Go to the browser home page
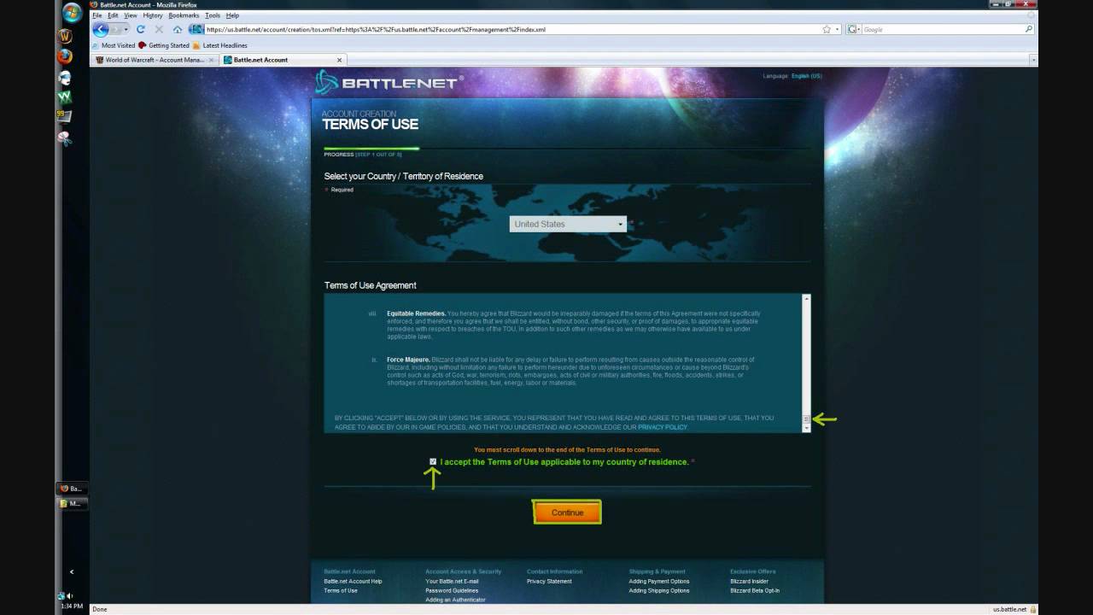Image resolution: width=1093 pixels, height=615 pixels. tap(178, 29)
